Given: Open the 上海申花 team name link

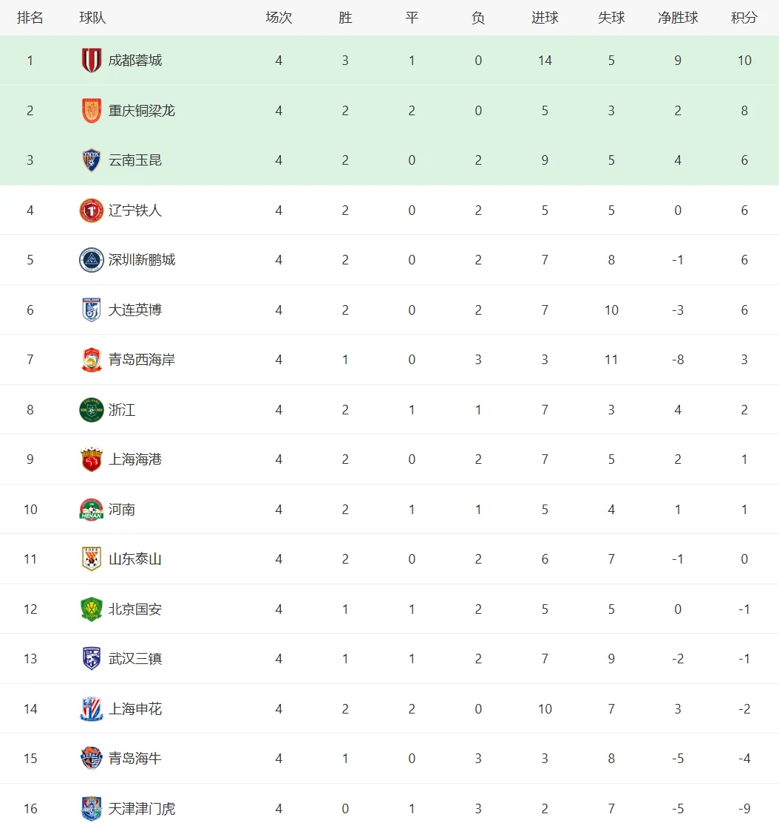Looking at the screenshot, I should click(x=135, y=709).
